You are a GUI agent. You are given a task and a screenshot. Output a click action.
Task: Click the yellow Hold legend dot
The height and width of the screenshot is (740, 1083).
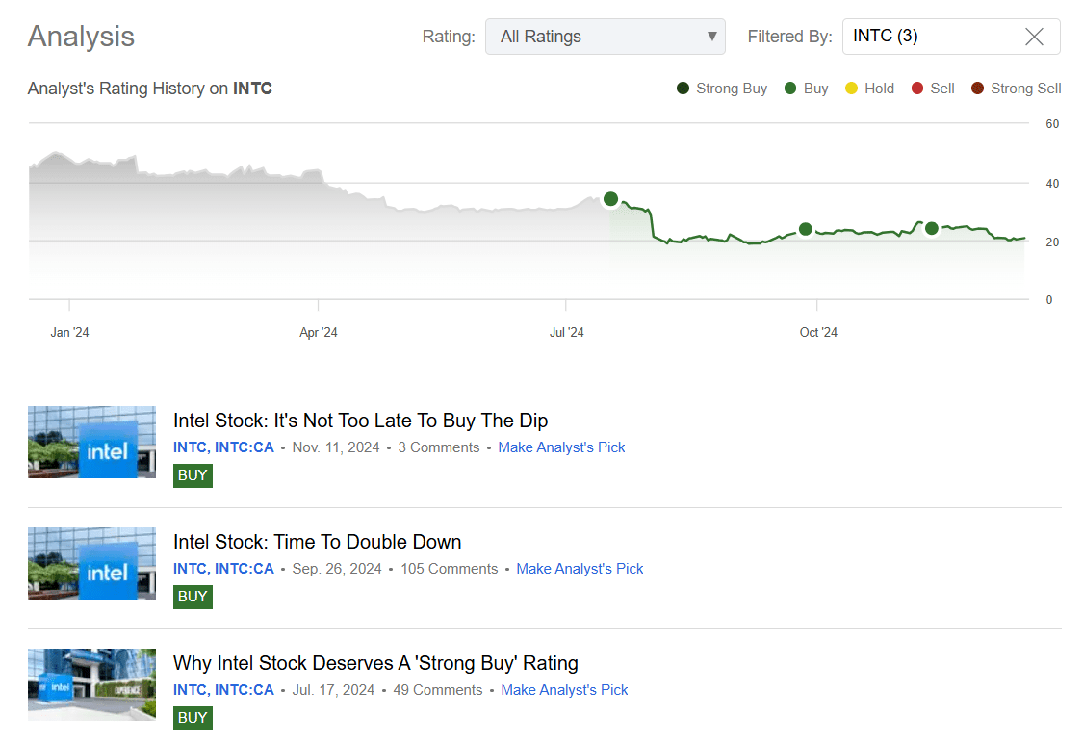click(849, 88)
